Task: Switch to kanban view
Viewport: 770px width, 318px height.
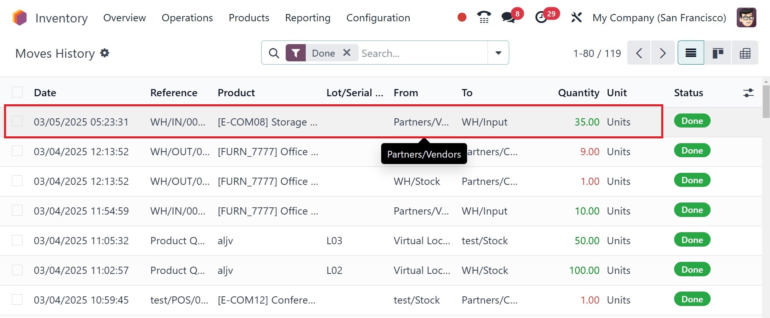Action: pos(718,53)
